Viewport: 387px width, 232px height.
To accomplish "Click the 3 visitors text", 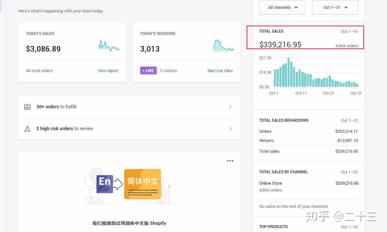I will (168, 71).
